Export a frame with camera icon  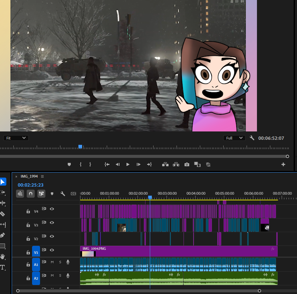pyautogui.click(x=187, y=165)
